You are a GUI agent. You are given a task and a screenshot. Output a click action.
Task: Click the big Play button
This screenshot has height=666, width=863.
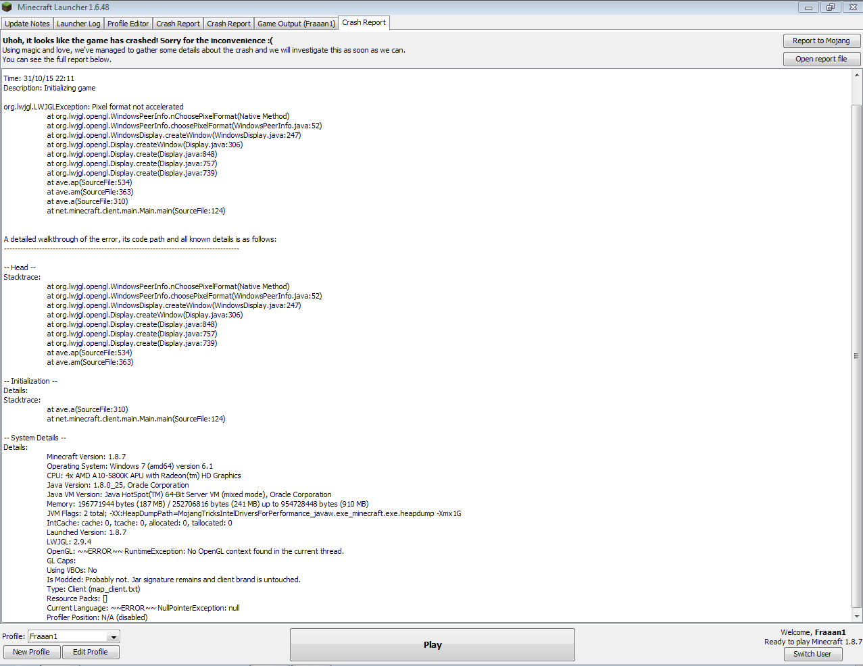tap(433, 644)
